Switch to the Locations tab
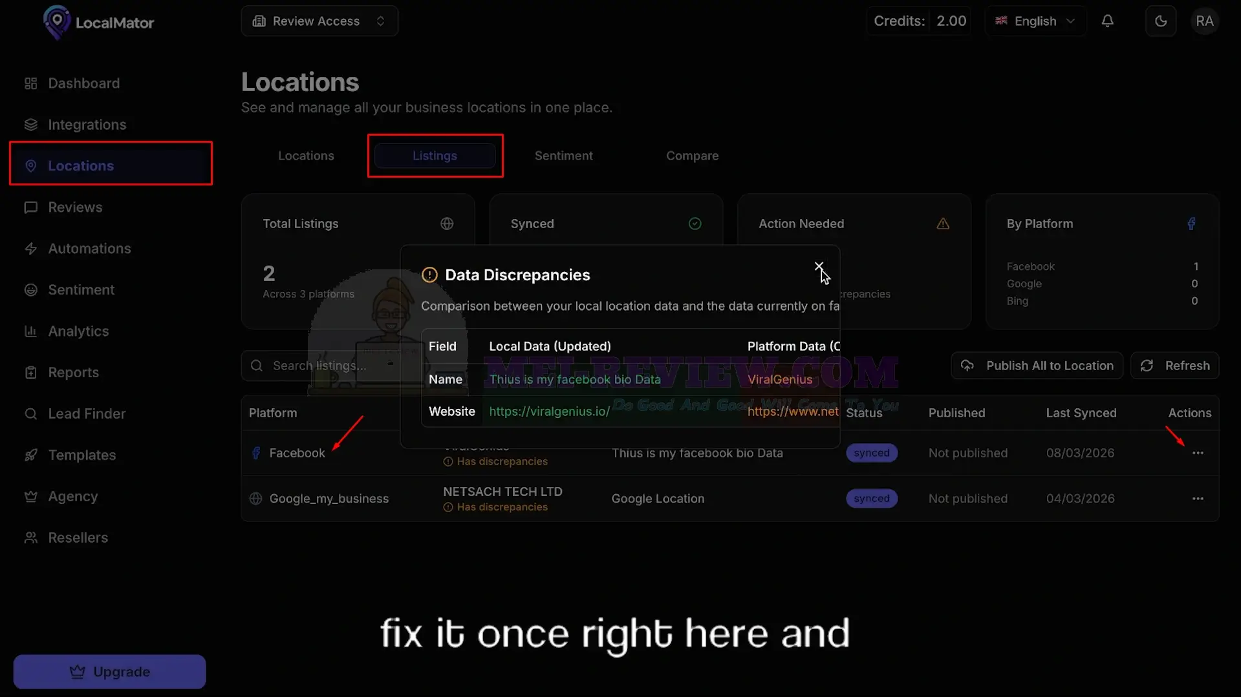Viewport: 1241px width, 697px height. (306, 156)
